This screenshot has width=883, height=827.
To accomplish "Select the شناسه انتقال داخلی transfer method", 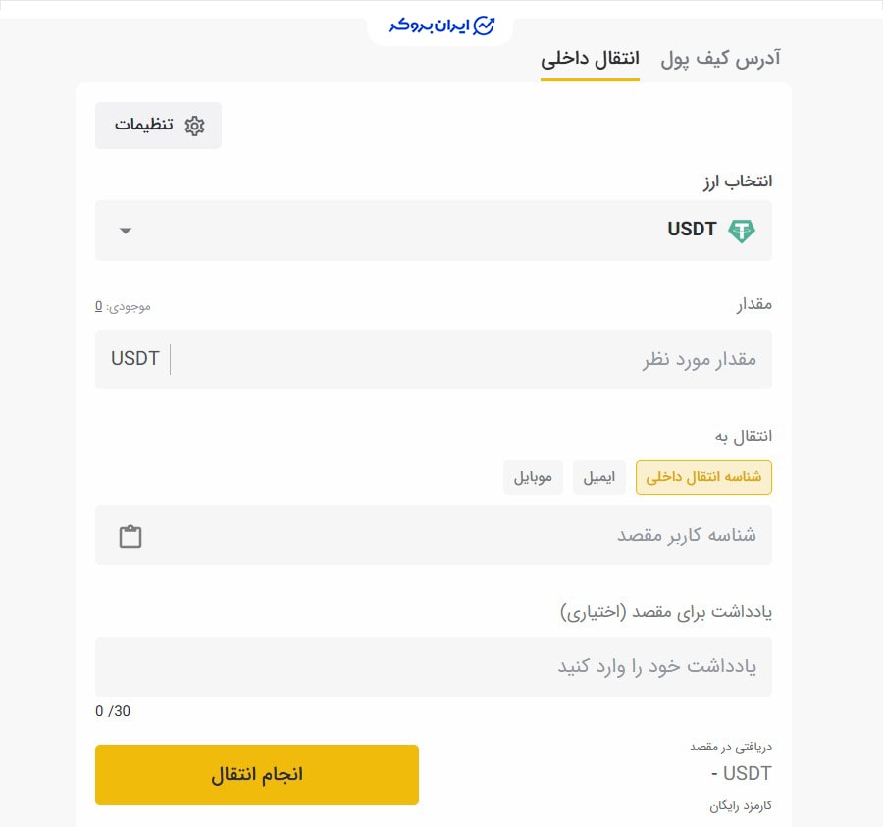I will pyautogui.click(x=703, y=477).
